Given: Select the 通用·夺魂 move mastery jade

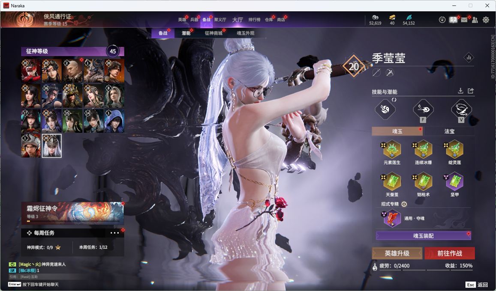Looking at the screenshot, I should tap(392, 218).
